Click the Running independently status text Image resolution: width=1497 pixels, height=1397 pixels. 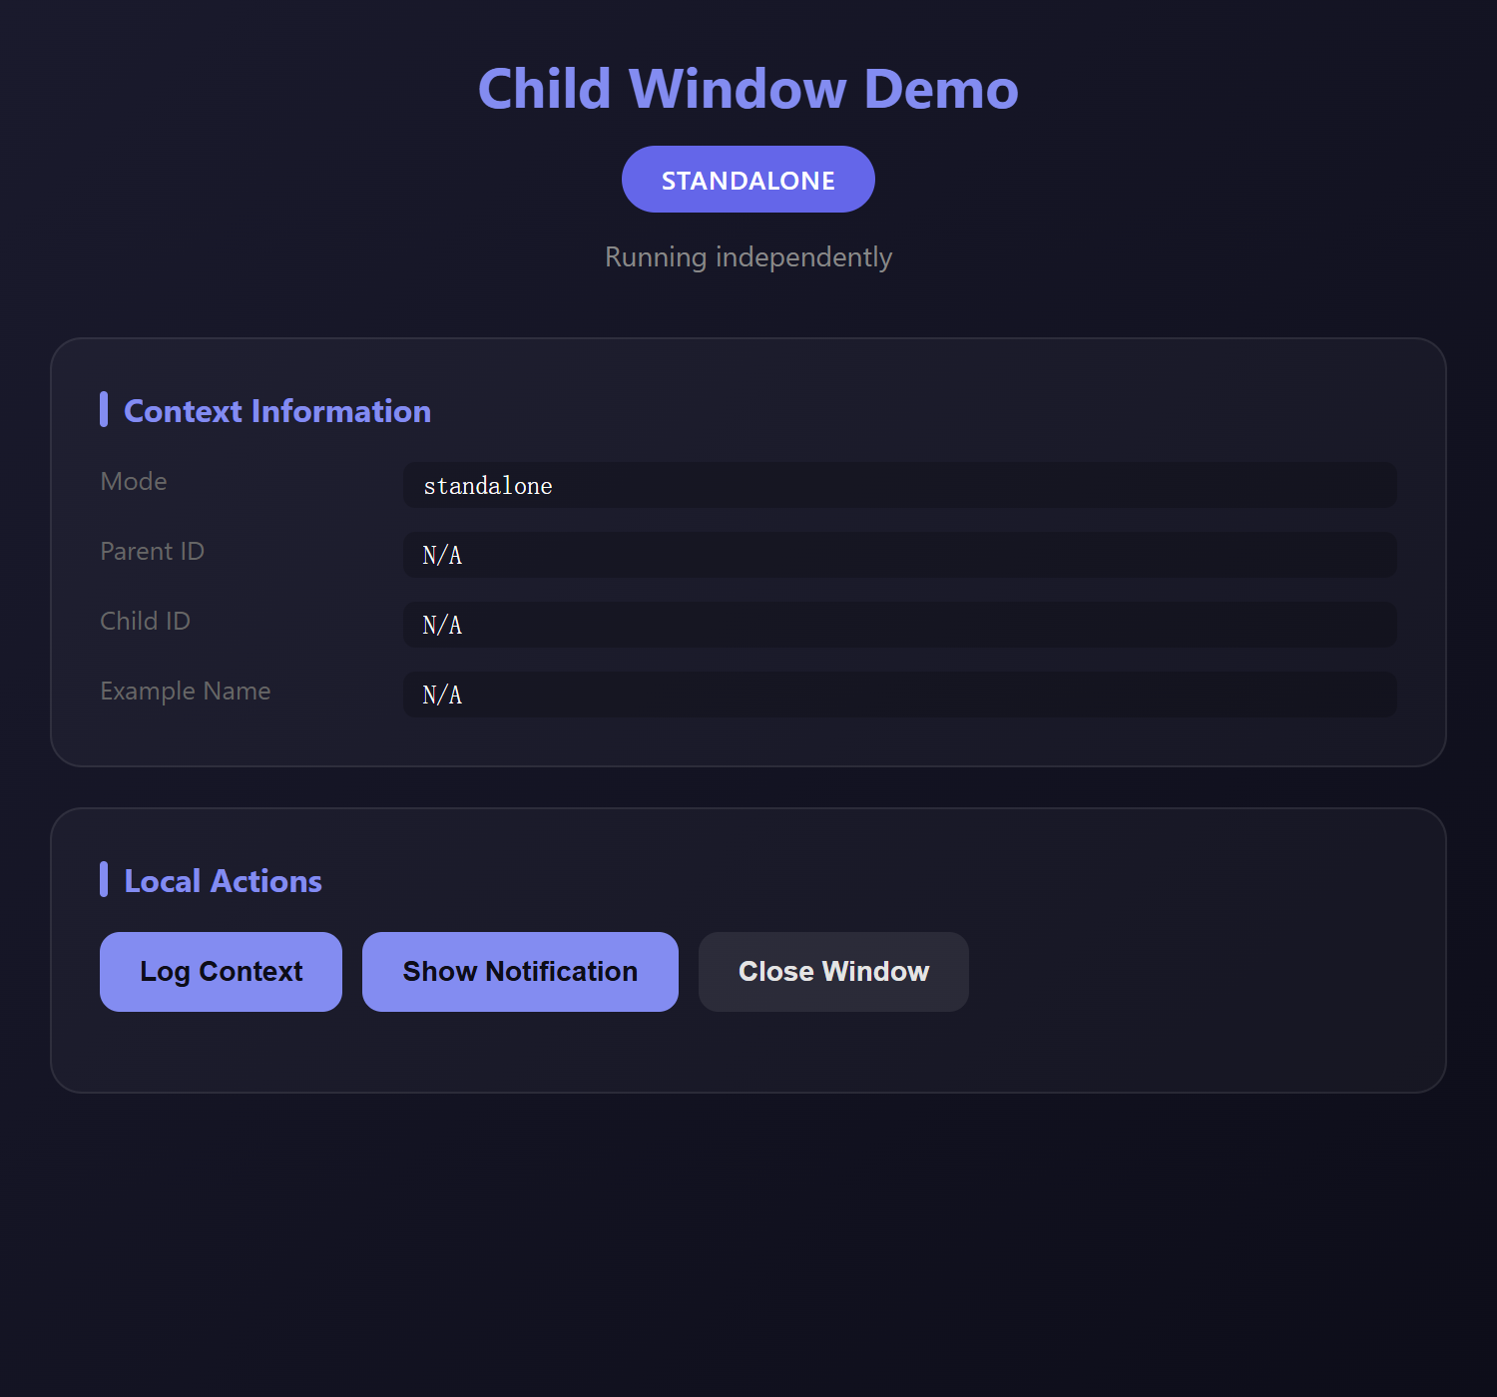pyautogui.click(x=748, y=256)
